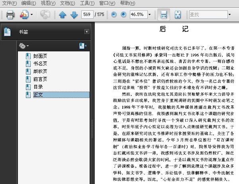Click the 后记 heading in document
Screen dimensions: 239x184
click(x=174, y=29)
